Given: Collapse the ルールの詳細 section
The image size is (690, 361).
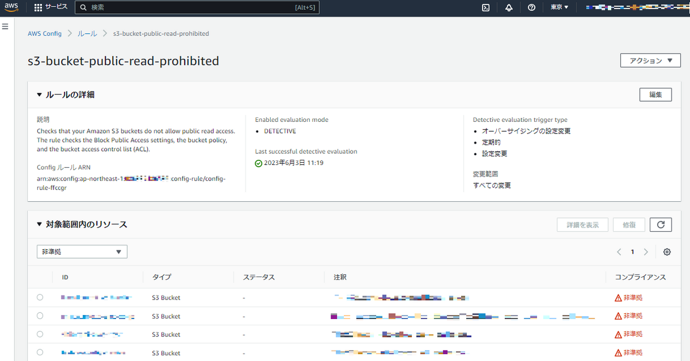Looking at the screenshot, I should 66,94.
